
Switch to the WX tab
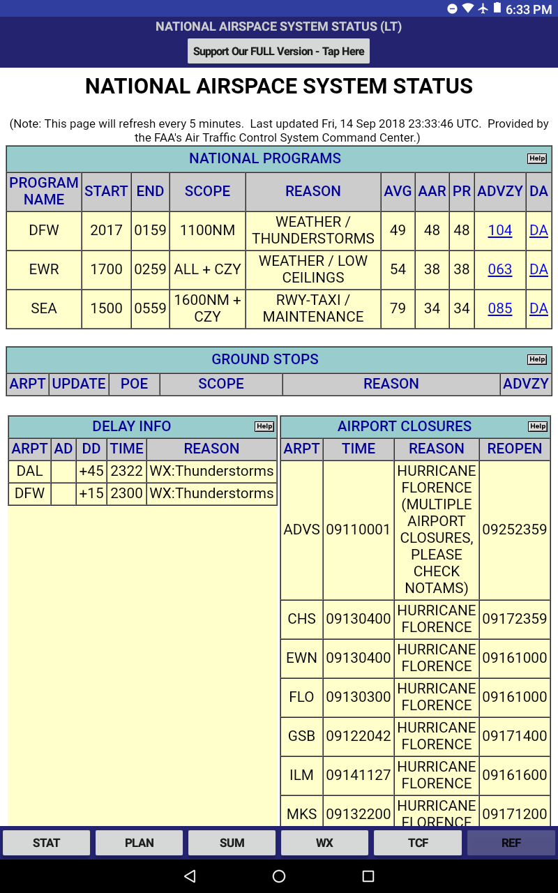(x=325, y=843)
